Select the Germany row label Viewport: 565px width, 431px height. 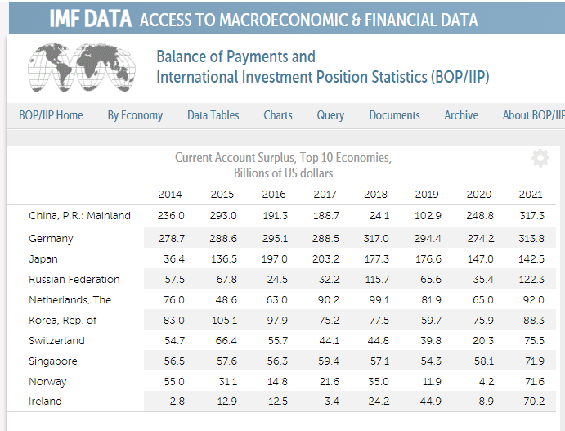coord(51,239)
